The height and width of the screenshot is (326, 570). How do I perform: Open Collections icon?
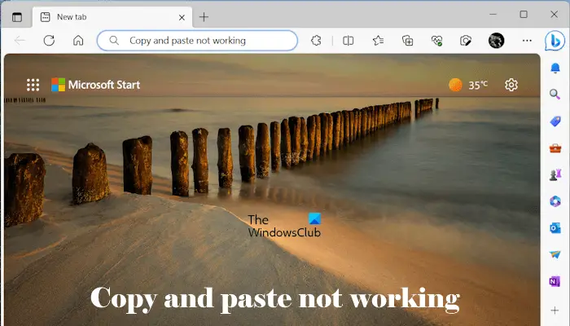[407, 41]
